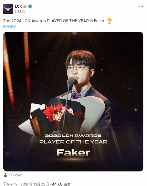Click the 2024 LCK AWARDS caption

pyautogui.click(x=73, y=136)
